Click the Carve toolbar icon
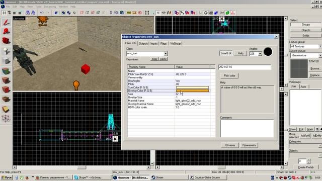 pos(56,13)
